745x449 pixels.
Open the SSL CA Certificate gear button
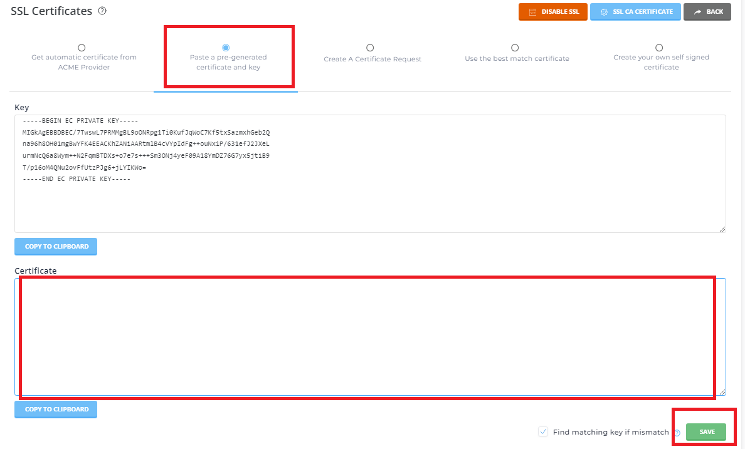point(635,12)
